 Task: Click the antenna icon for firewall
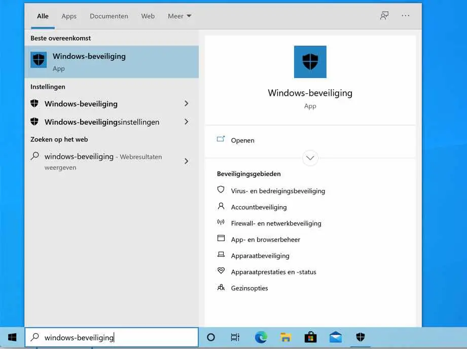coord(221,222)
